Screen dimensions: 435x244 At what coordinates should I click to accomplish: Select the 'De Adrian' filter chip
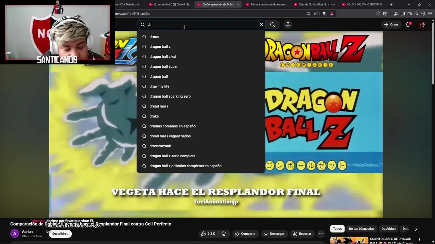pyautogui.click(x=388, y=229)
